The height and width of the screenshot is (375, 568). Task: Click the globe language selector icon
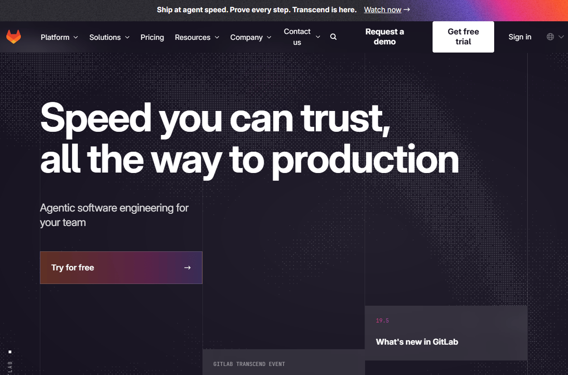click(x=550, y=37)
